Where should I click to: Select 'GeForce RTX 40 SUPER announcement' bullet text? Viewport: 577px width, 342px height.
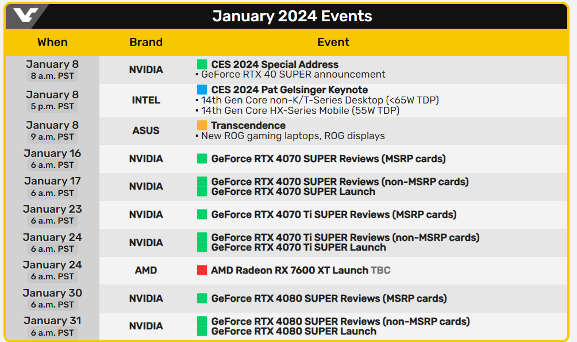pyautogui.click(x=293, y=74)
